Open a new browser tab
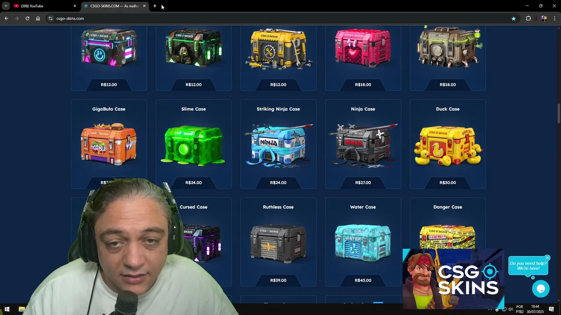Image resolution: width=561 pixels, height=315 pixels. click(155, 6)
